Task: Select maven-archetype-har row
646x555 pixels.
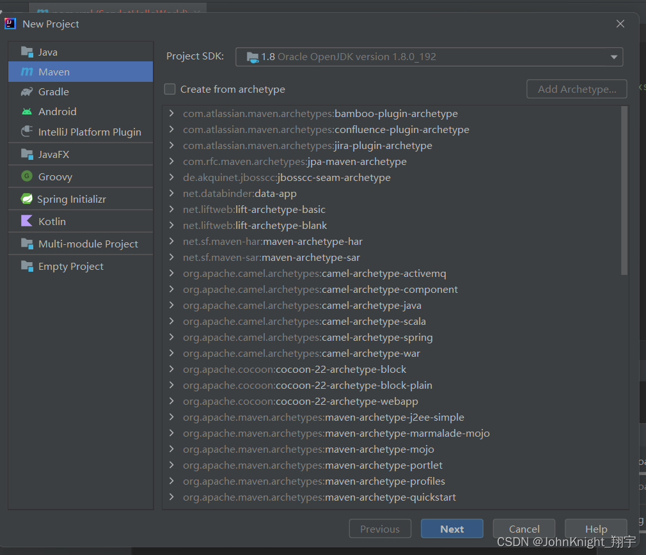Action: point(391,241)
